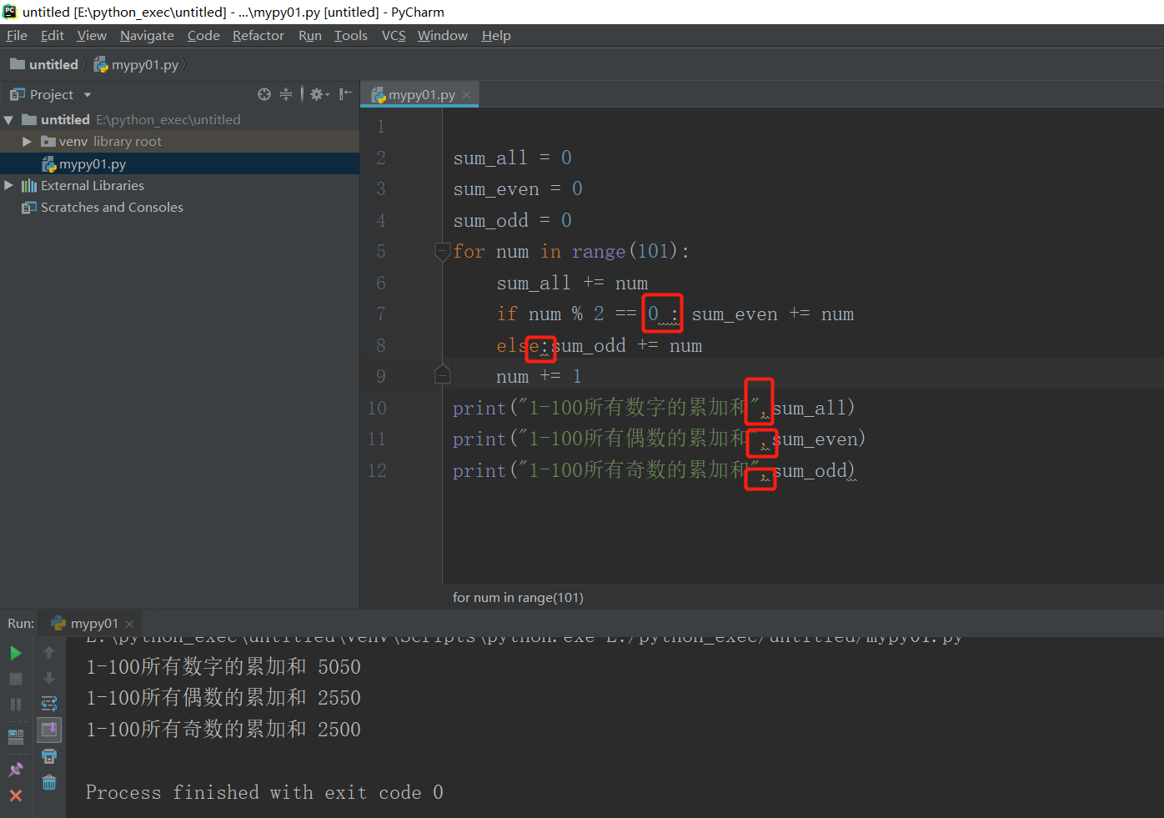Toggle Scroll to End of console
This screenshot has height=818, width=1164.
click(x=49, y=730)
